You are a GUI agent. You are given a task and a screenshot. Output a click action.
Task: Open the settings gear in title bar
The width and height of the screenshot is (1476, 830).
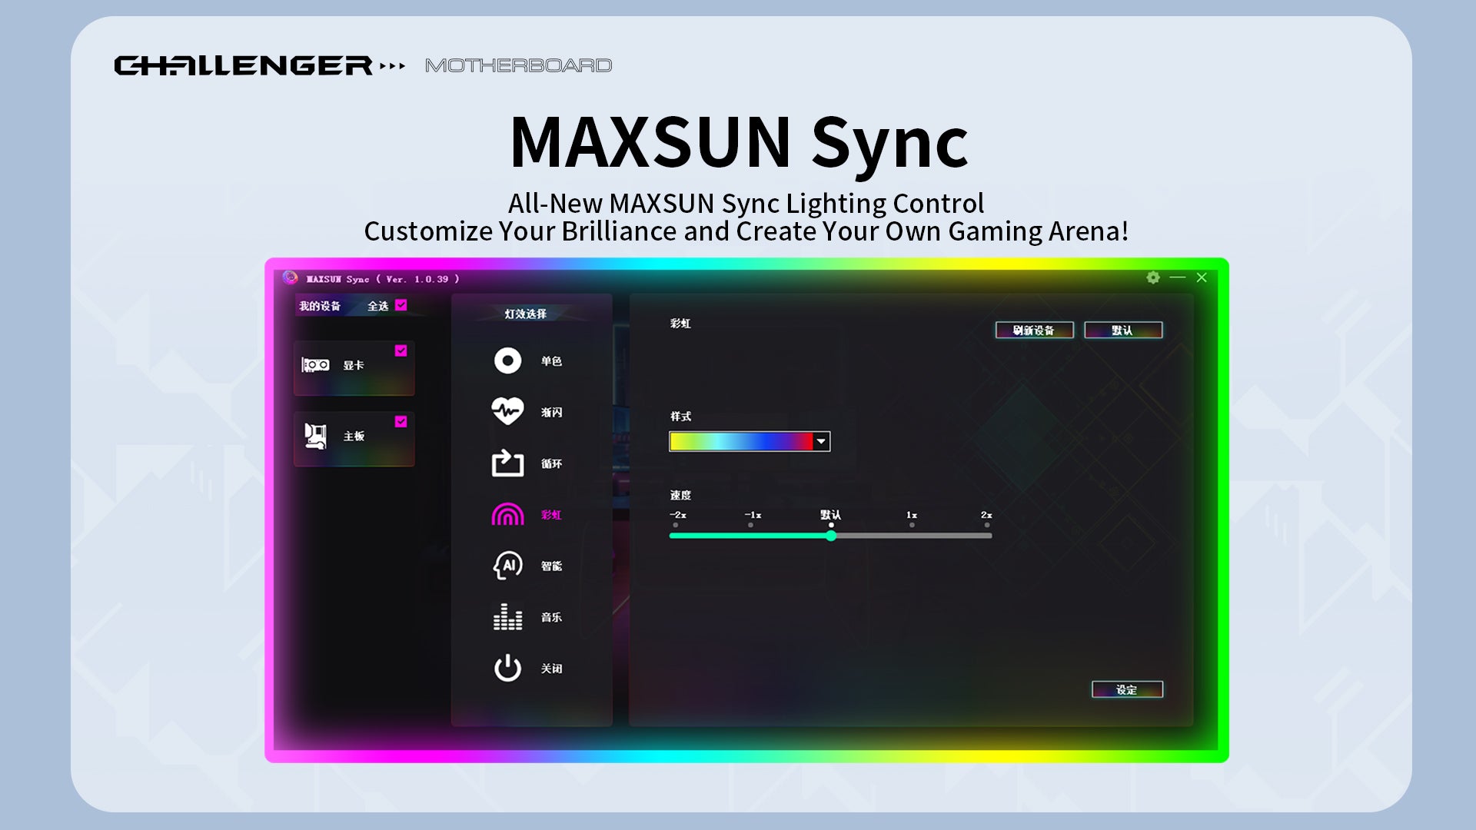pyautogui.click(x=1153, y=277)
